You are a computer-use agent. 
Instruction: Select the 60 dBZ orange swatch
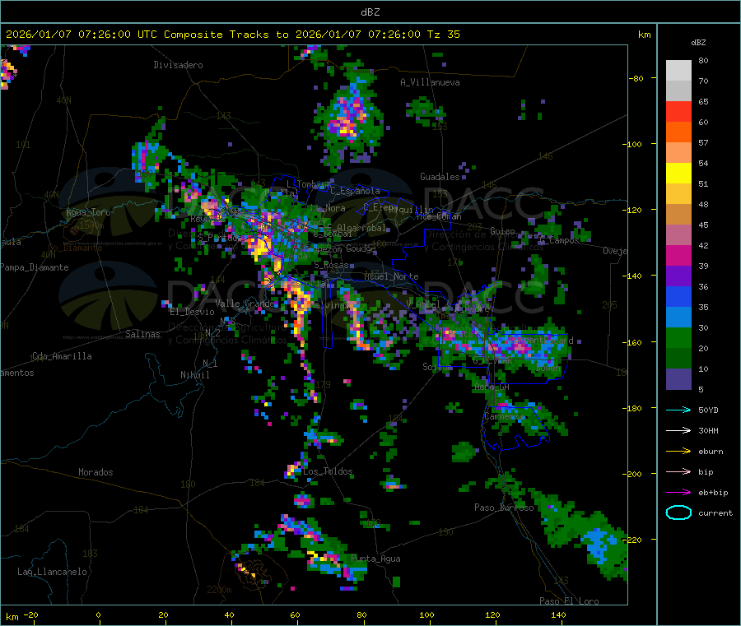(x=678, y=132)
